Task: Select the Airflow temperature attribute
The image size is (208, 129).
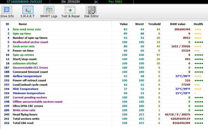Action: pos(27,76)
